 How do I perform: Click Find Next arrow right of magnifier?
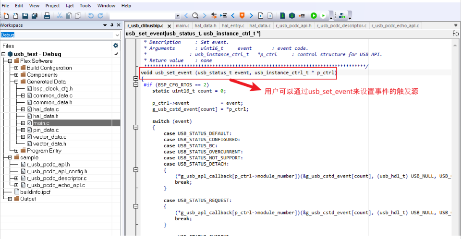(205, 15)
